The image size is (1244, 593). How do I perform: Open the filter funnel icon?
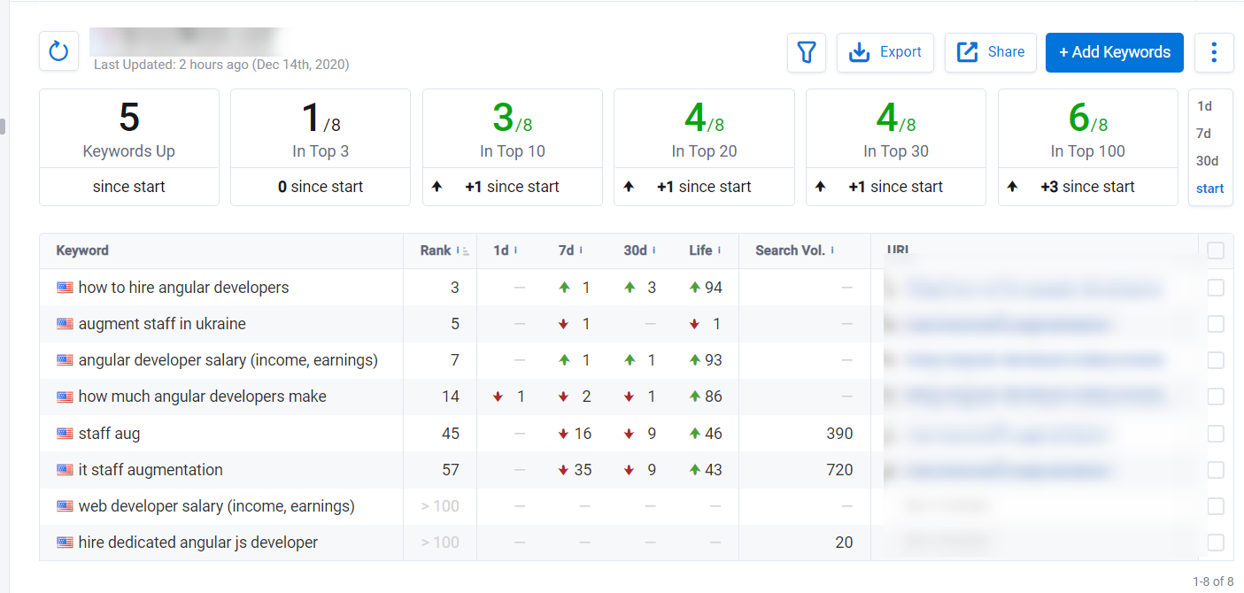click(806, 52)
